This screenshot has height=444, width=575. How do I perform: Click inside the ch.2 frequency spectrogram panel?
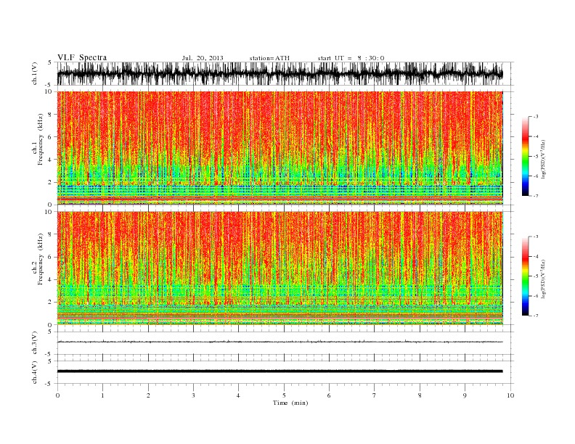(x=280, y=268)
